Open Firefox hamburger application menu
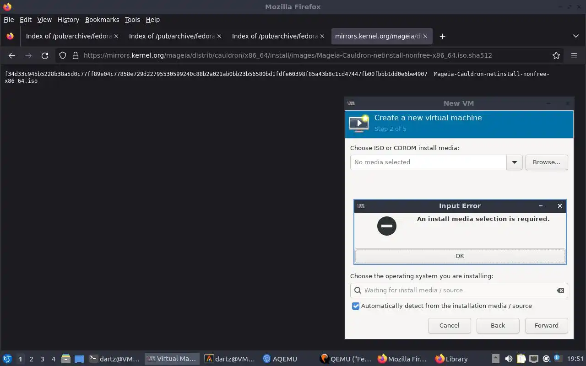 (574, 55)
